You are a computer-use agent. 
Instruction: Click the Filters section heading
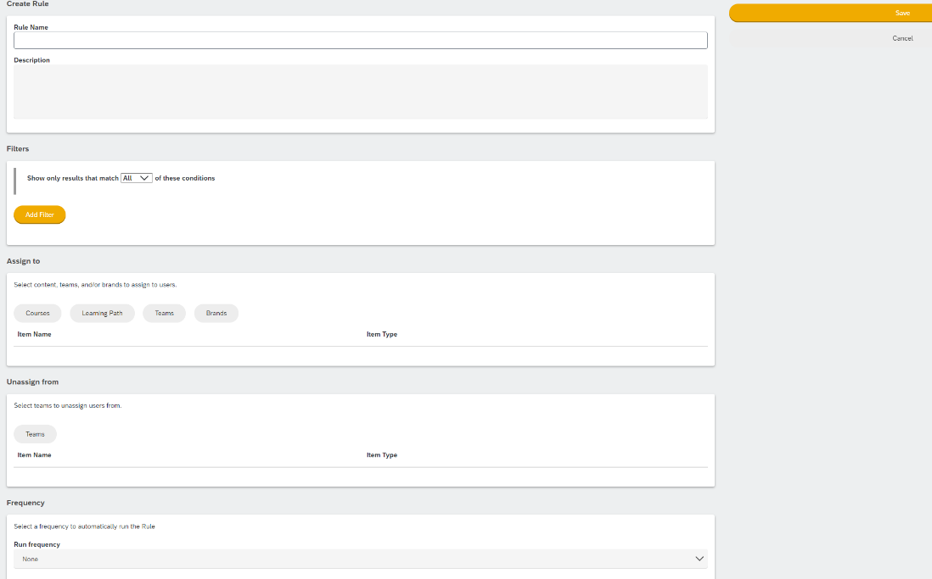coord(18,149)
